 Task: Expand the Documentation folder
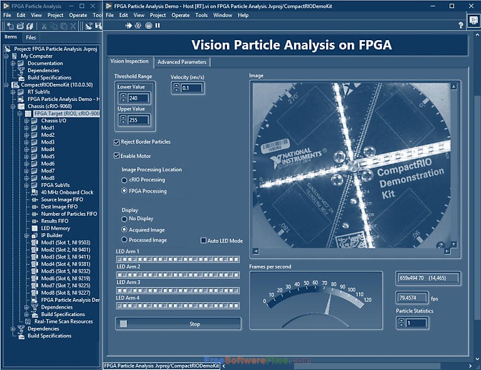pos(13,63)
